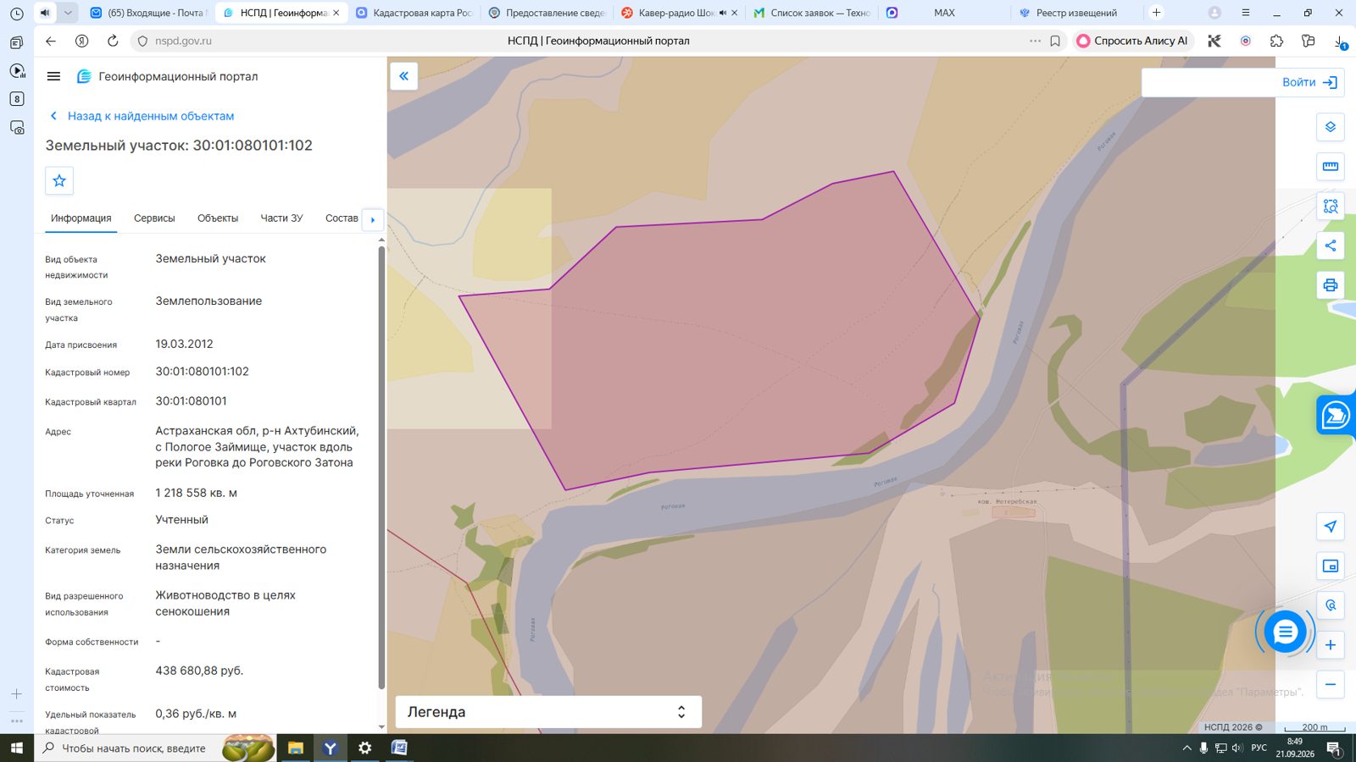
Task: Click the Войти login button
Action: (x=1309, y=82)
